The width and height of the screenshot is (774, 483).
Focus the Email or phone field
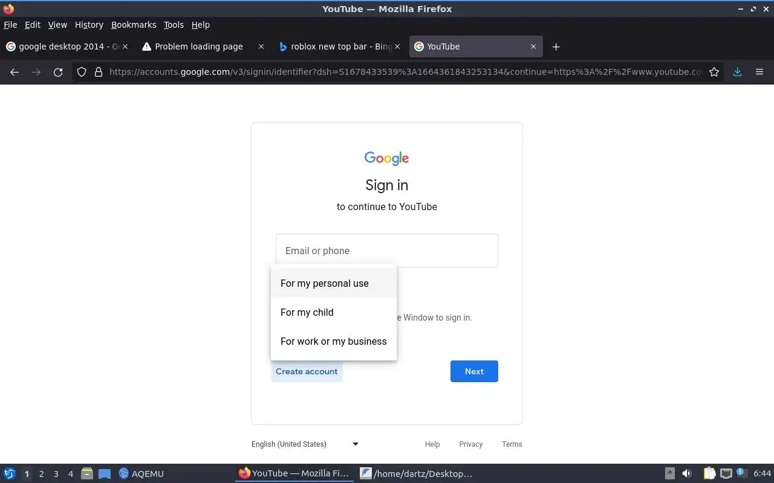(x=387, y=251)
